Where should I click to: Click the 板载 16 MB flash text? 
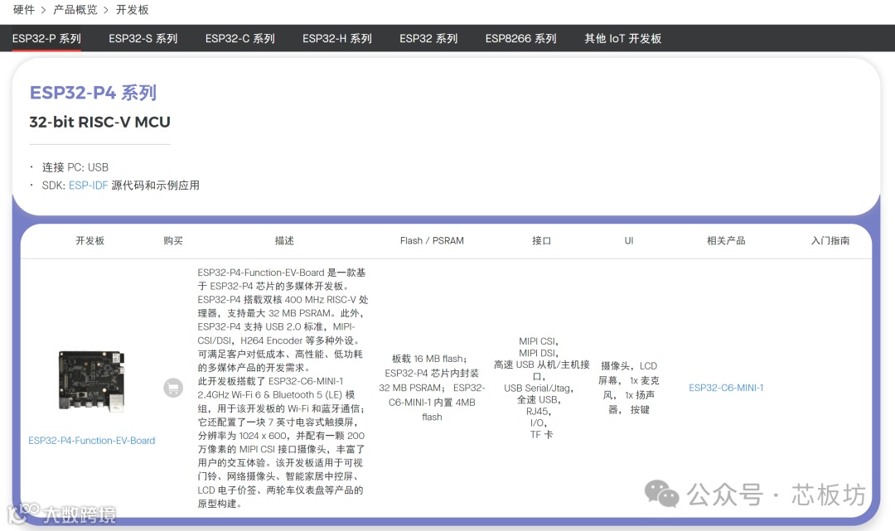pos(429,359)
